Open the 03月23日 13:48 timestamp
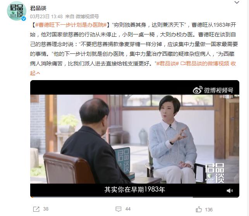249x216 pixels. (46, 17)
